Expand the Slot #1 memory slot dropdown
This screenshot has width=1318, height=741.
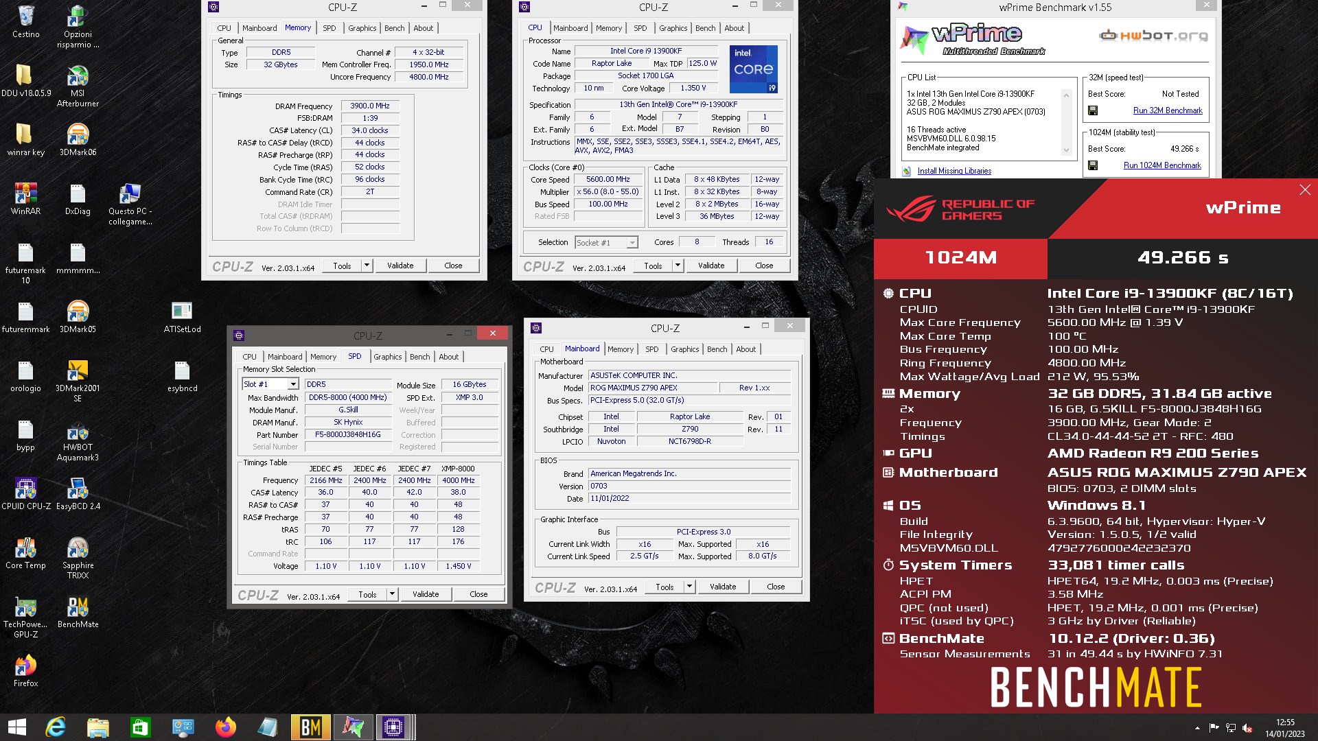tap(293, 384)
